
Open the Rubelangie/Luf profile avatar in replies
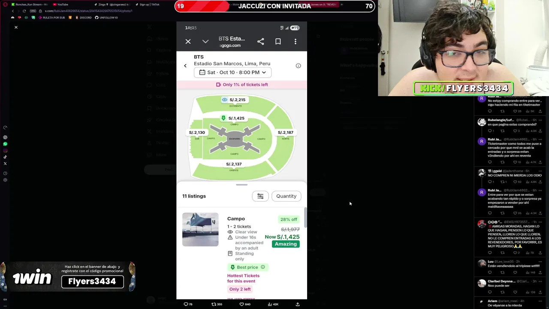482,122
